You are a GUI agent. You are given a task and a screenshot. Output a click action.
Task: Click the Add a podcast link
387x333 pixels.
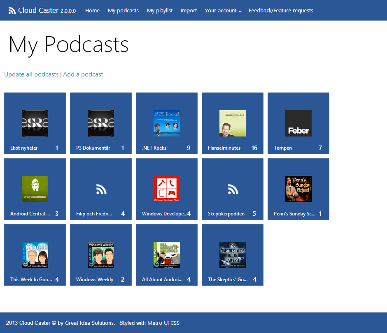tap(83, 74)
